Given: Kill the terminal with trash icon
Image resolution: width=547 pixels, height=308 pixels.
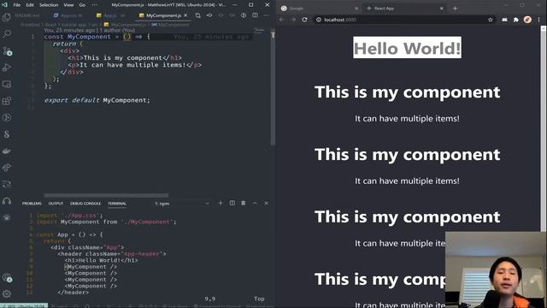Looking at the screenshot, I should [x=243, y=203].
